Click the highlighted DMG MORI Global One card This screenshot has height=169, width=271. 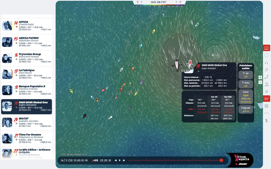point(26,107)
